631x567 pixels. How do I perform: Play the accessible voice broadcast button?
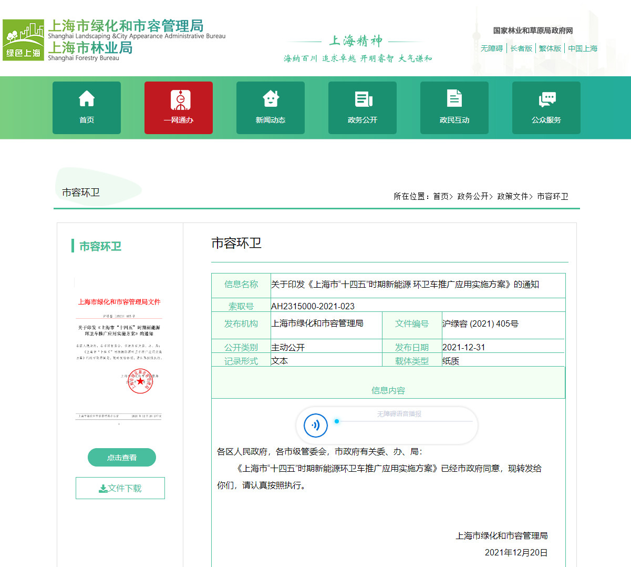pos(316,425)
